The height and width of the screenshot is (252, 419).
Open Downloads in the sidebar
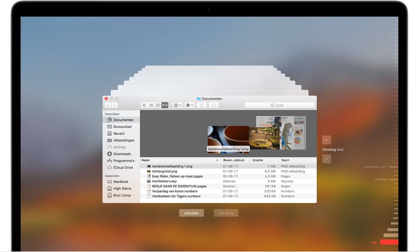pos(122,154)
